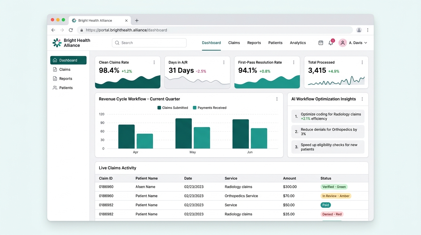
Task: Open Clean Claims Rate card options menu
Action: pyautogui.click(x=154, y=62)
